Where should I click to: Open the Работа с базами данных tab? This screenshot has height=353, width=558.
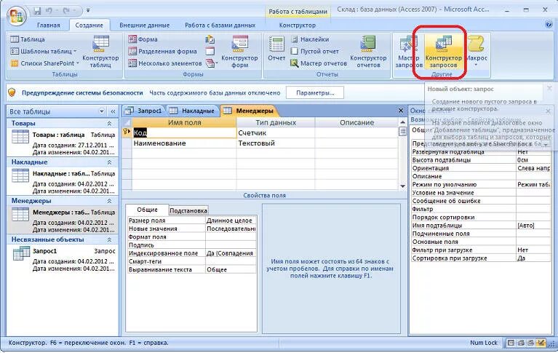pos(220,25)
